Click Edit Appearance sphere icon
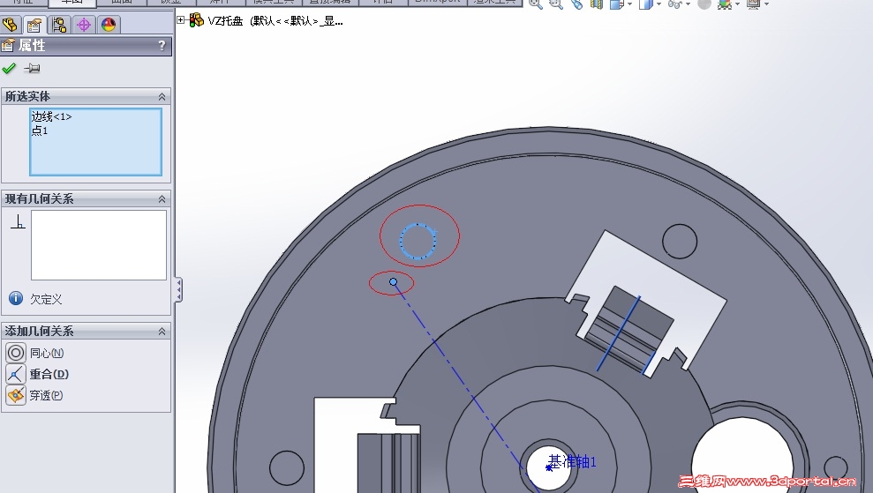873x493 pixels. pyautogui.click(x=704, y=4)
